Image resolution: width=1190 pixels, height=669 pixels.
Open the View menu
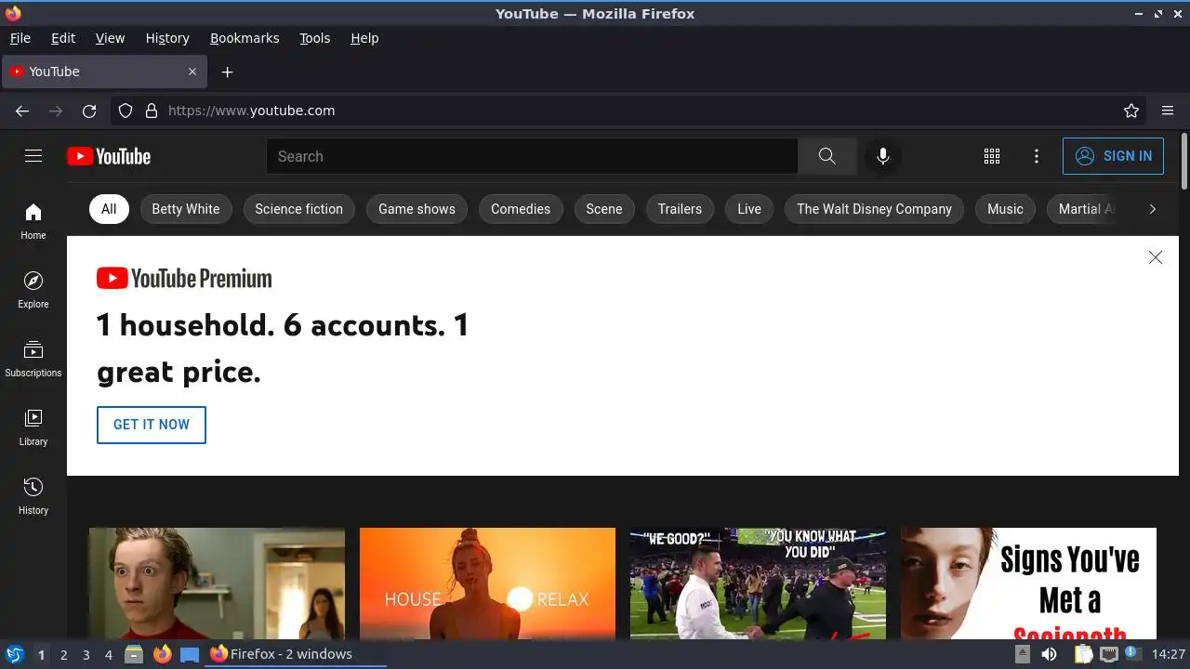(110, 38)
